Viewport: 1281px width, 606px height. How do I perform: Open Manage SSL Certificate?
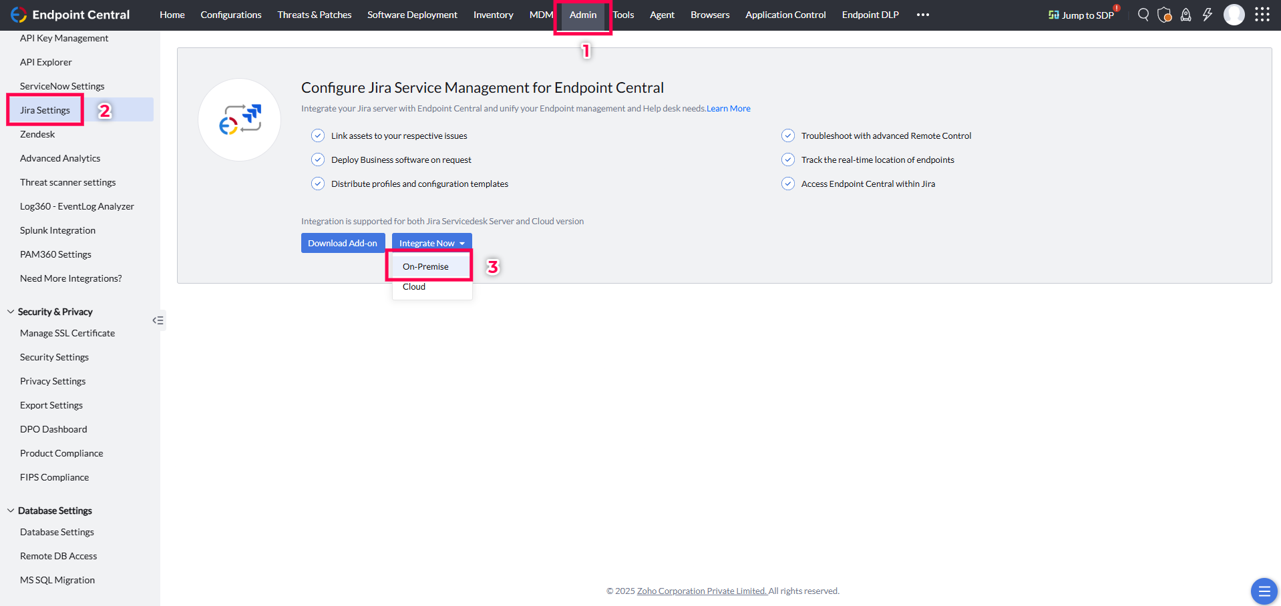click(x=67, y=333)
